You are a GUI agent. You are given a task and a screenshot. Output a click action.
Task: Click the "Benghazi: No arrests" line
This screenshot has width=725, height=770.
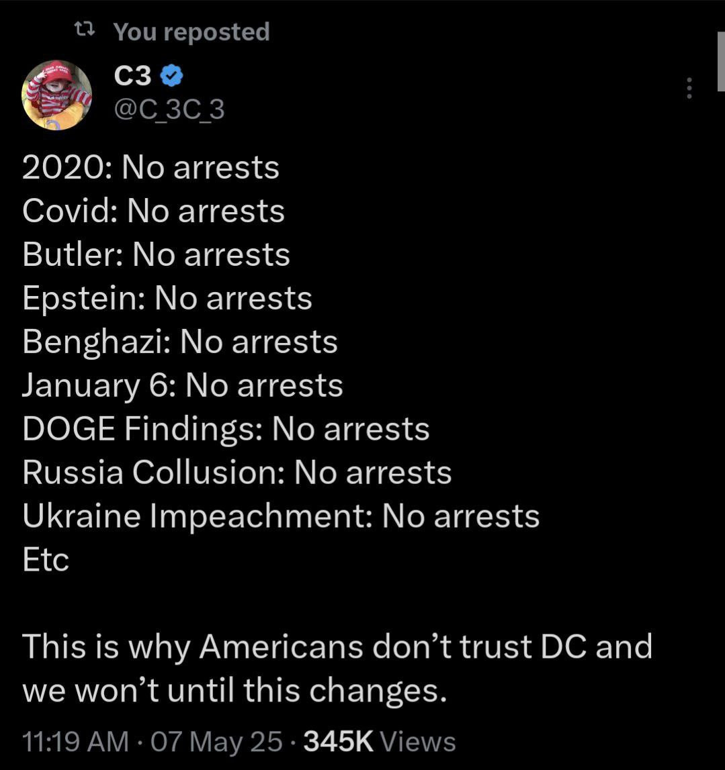[180, 342]
